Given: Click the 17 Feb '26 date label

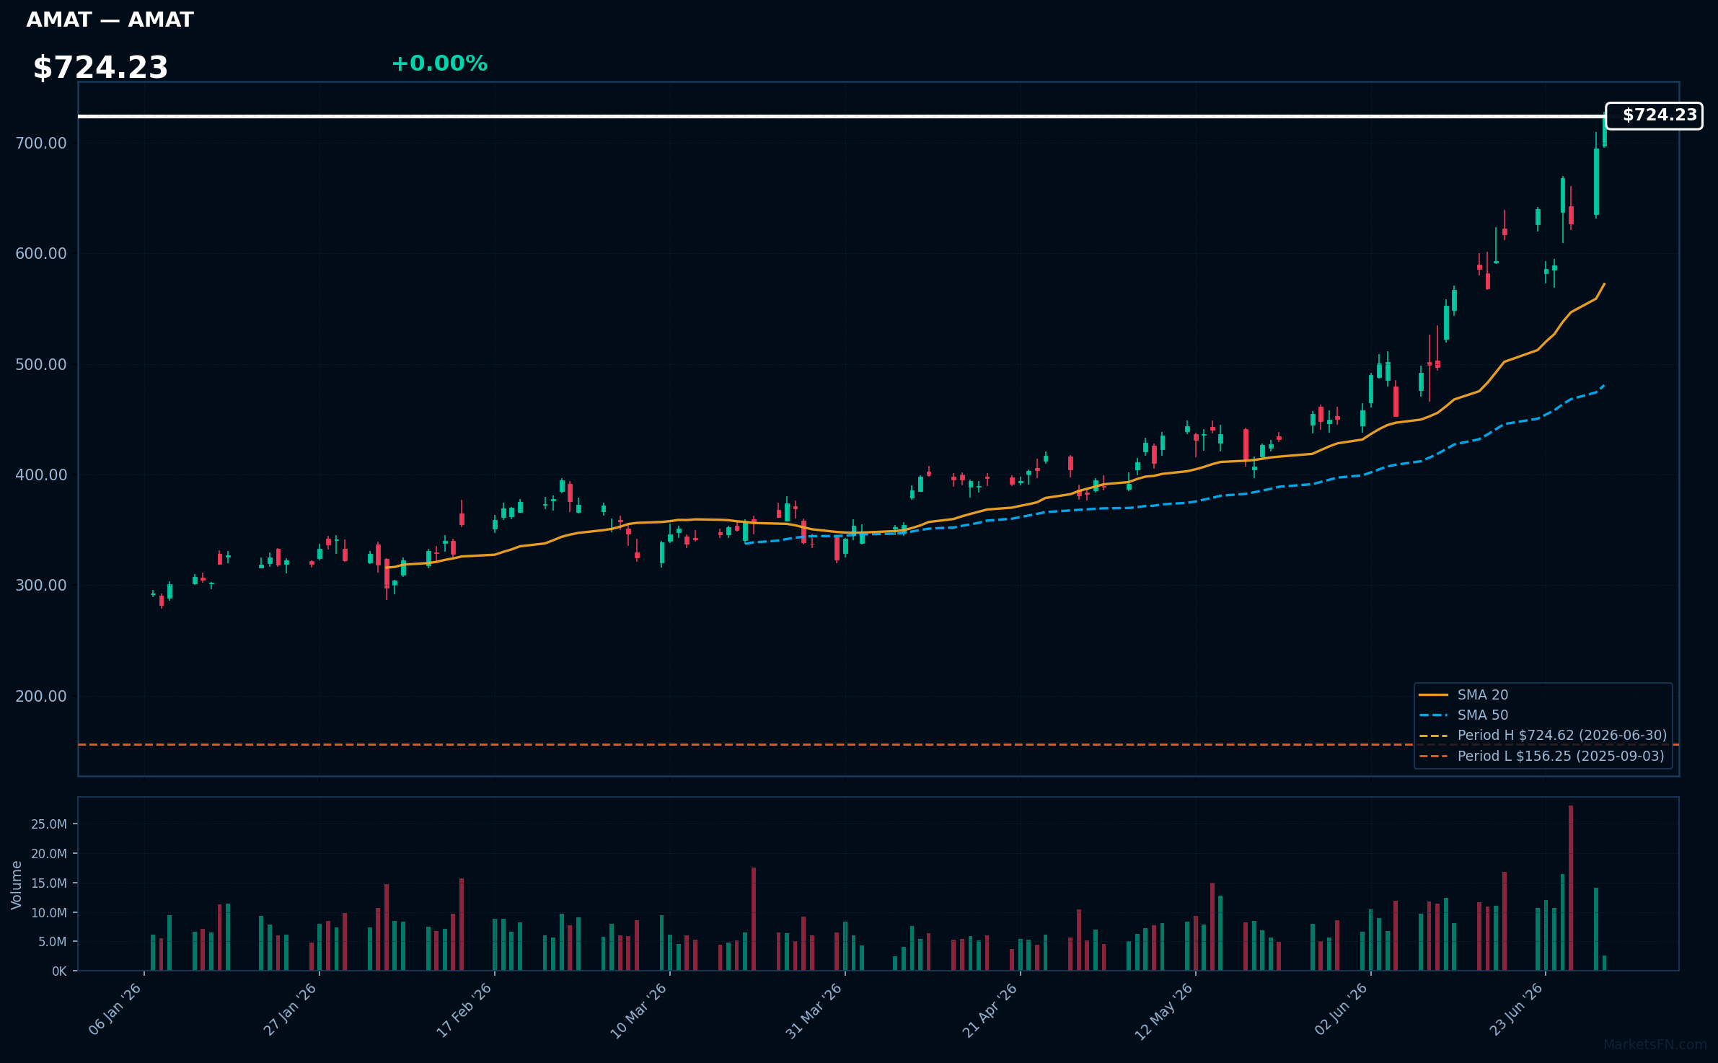Looking at the screenshot, I should pos(465,1010).
